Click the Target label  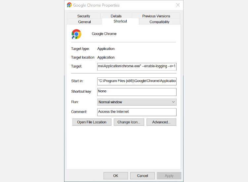point(77,66)
